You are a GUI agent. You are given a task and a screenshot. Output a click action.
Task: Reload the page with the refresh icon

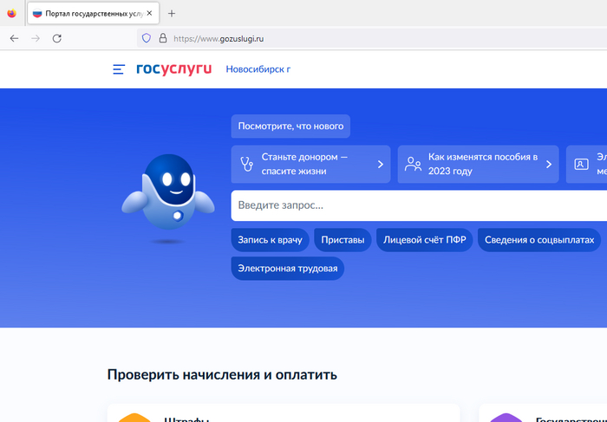tap(57, 38)
